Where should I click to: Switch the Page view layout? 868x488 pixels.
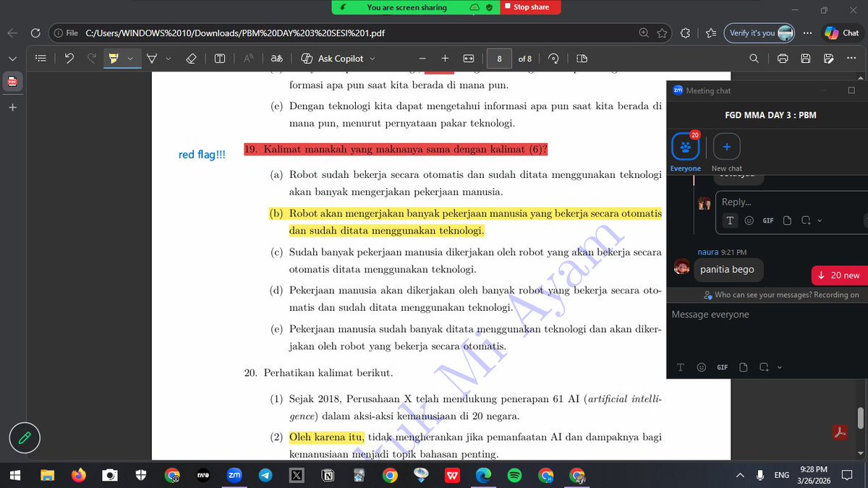click(x=582, y=59)
